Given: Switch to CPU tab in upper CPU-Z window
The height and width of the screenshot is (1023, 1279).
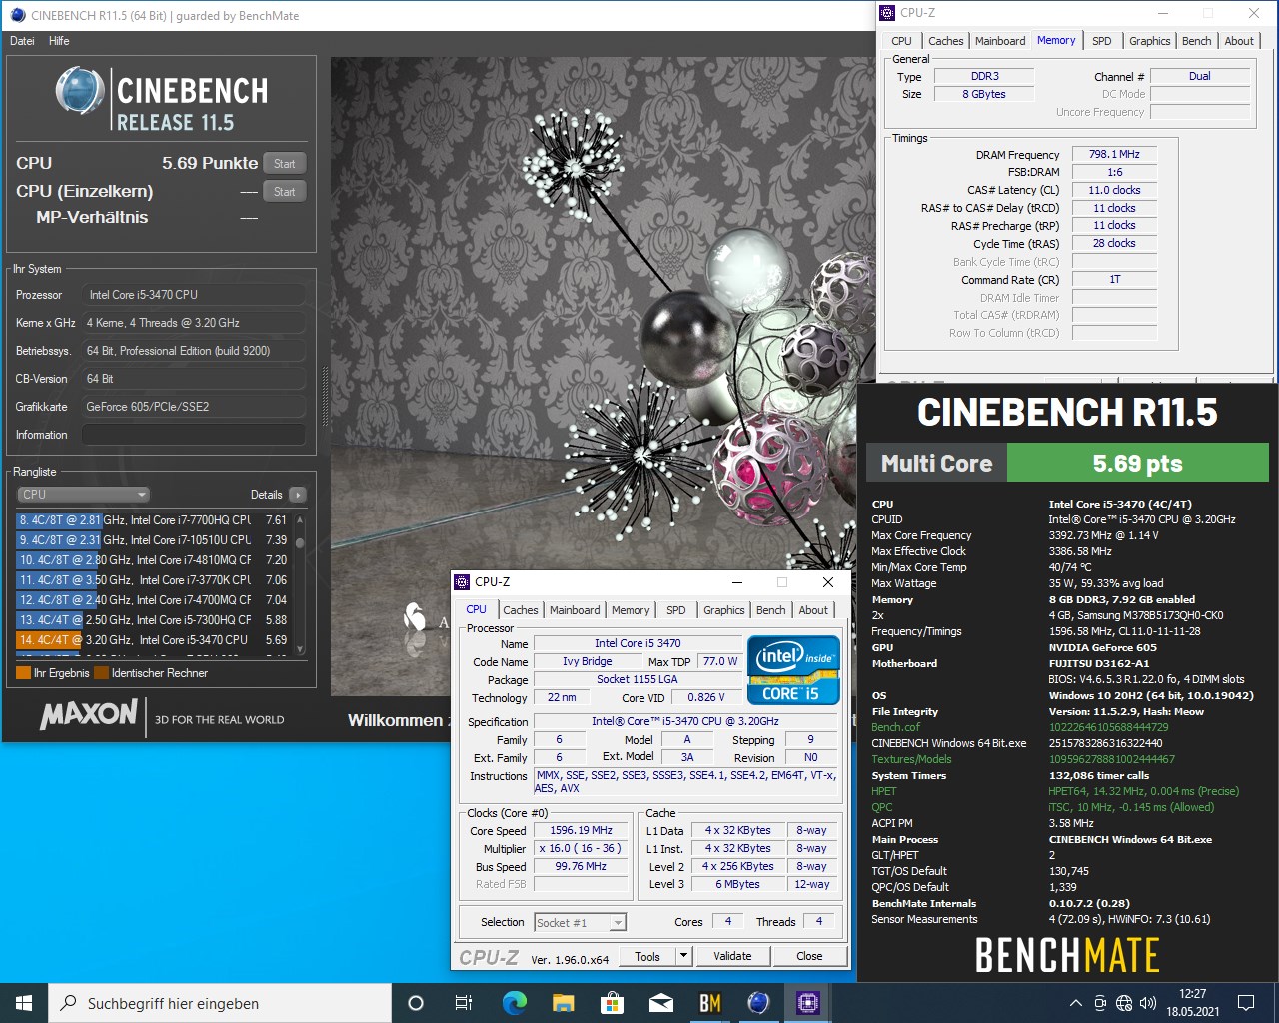Looking at the screenshot, I should tap(901, 41).
